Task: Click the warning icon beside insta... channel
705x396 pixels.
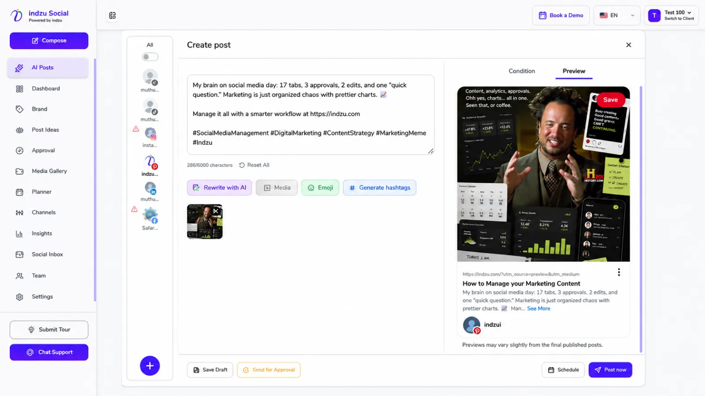Action: click(x=136, y=129)
